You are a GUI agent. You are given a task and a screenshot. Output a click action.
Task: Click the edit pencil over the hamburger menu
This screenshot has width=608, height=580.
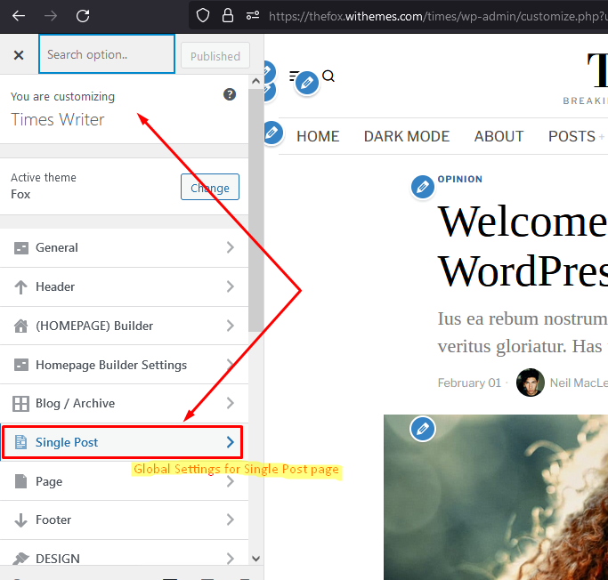coord(307,83)
